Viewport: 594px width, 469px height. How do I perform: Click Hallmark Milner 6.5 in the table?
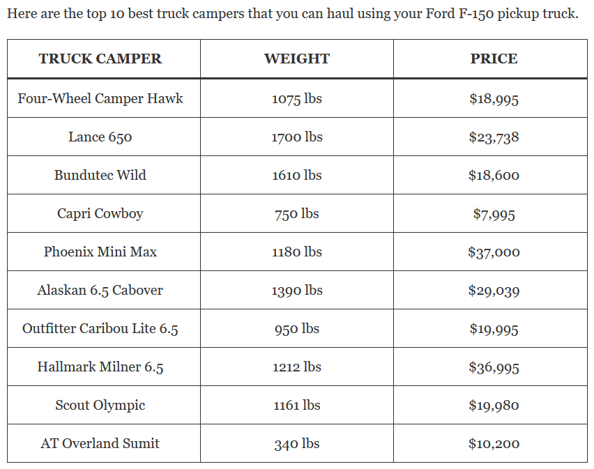click(x=100, y=367)
